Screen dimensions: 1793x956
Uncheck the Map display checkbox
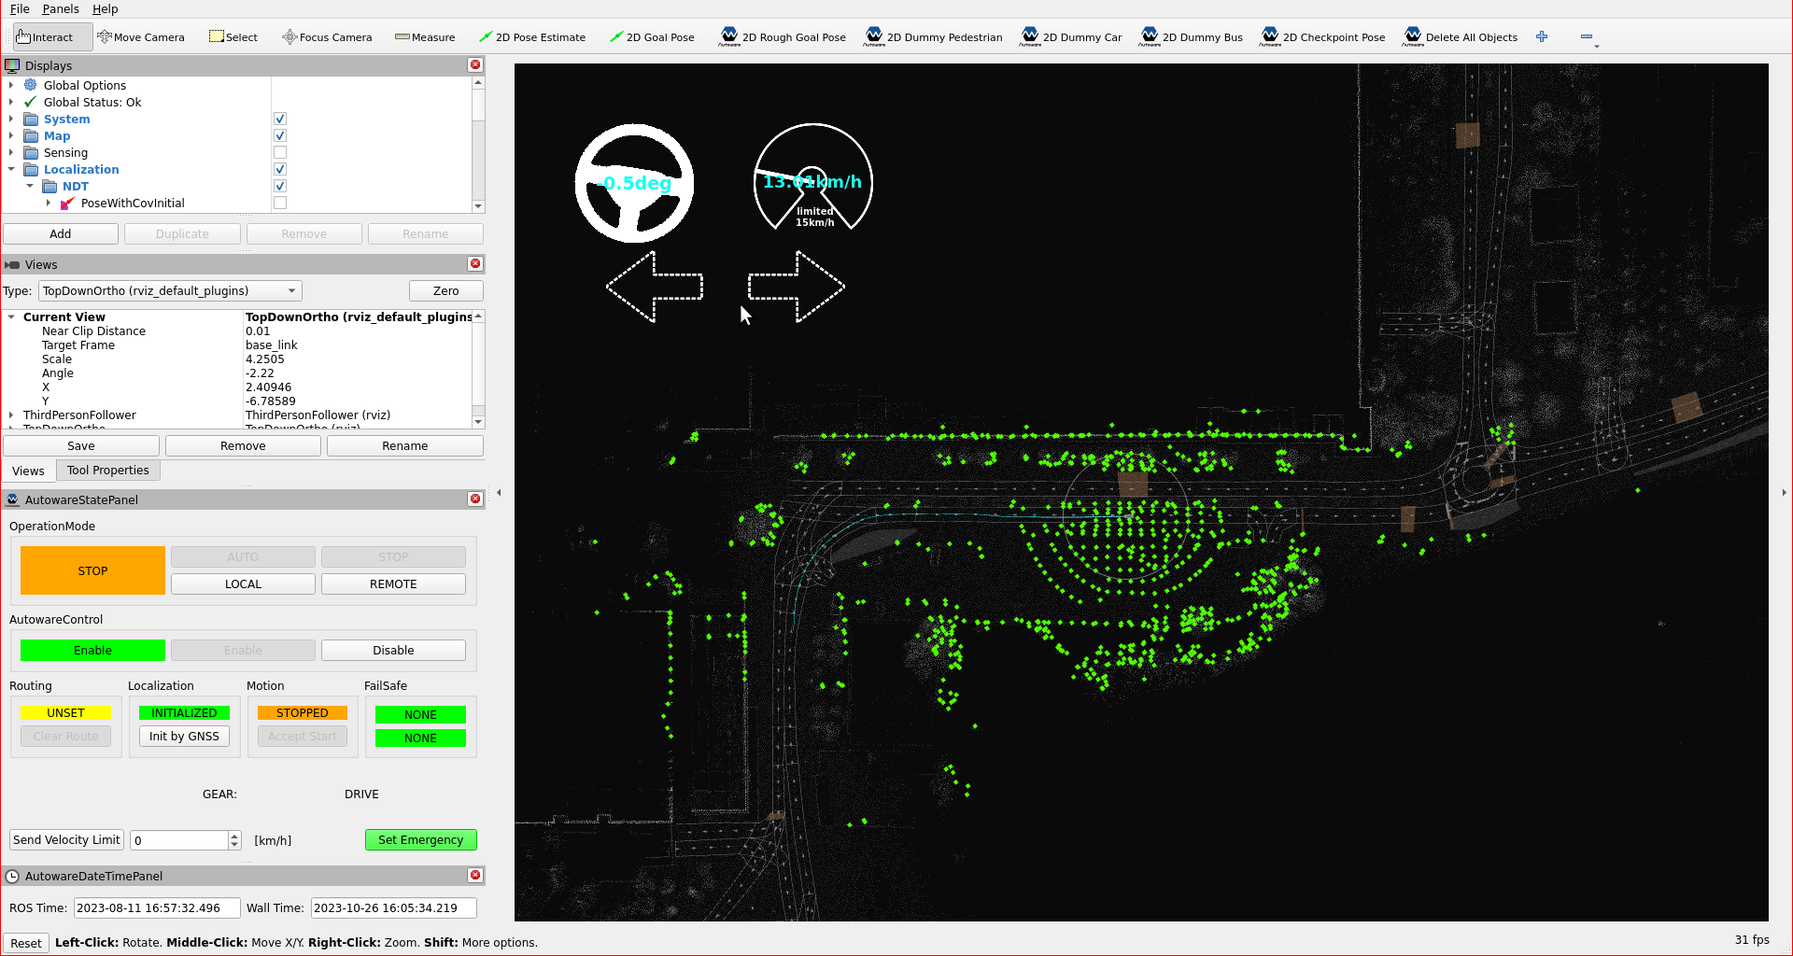click(280, 136)
